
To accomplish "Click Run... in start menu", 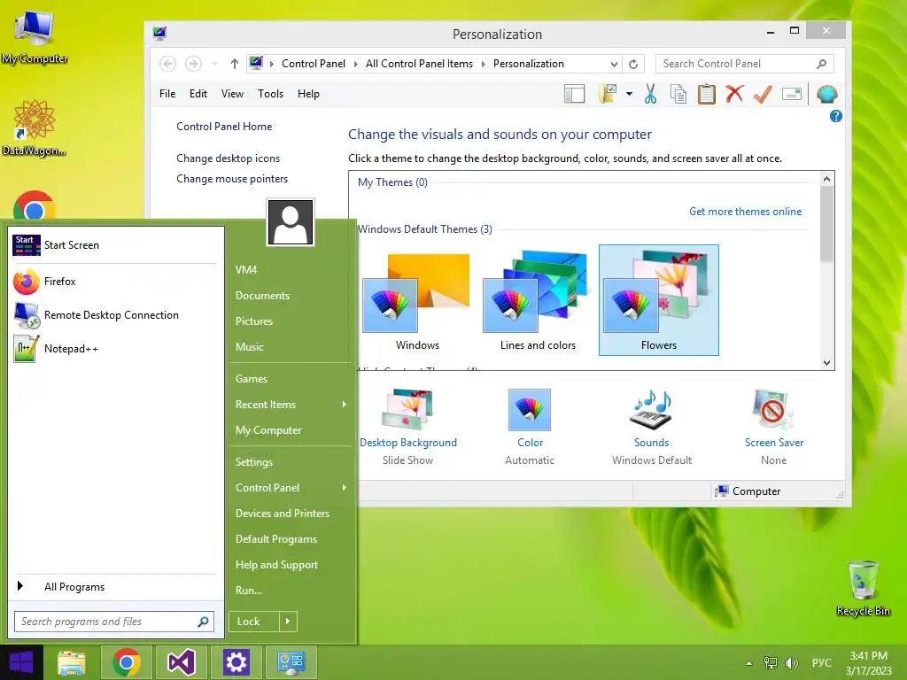I will 249,591.
